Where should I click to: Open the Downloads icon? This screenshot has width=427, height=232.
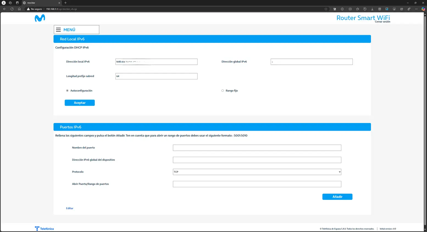(372, 9)
